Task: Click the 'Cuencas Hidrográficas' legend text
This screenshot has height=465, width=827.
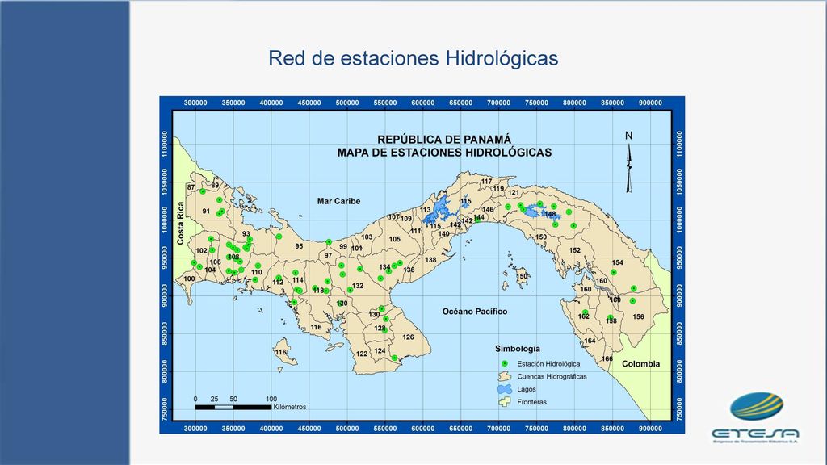Action: pos(552,376)
